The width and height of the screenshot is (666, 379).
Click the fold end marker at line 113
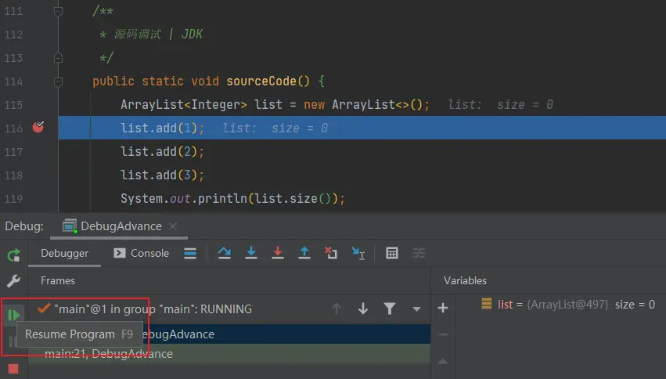[x=59, y=58]
